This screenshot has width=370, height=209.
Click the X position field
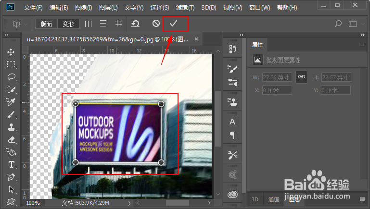point(277,90)
